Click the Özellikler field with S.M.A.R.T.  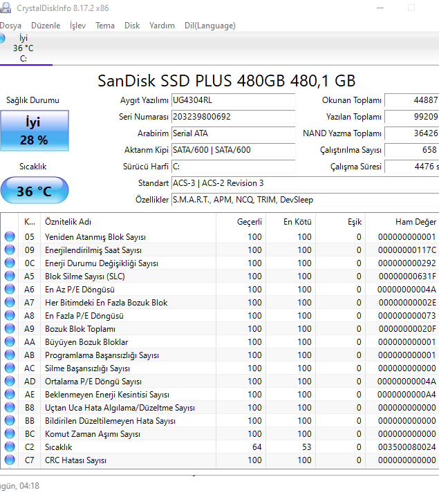coord(306,200)
